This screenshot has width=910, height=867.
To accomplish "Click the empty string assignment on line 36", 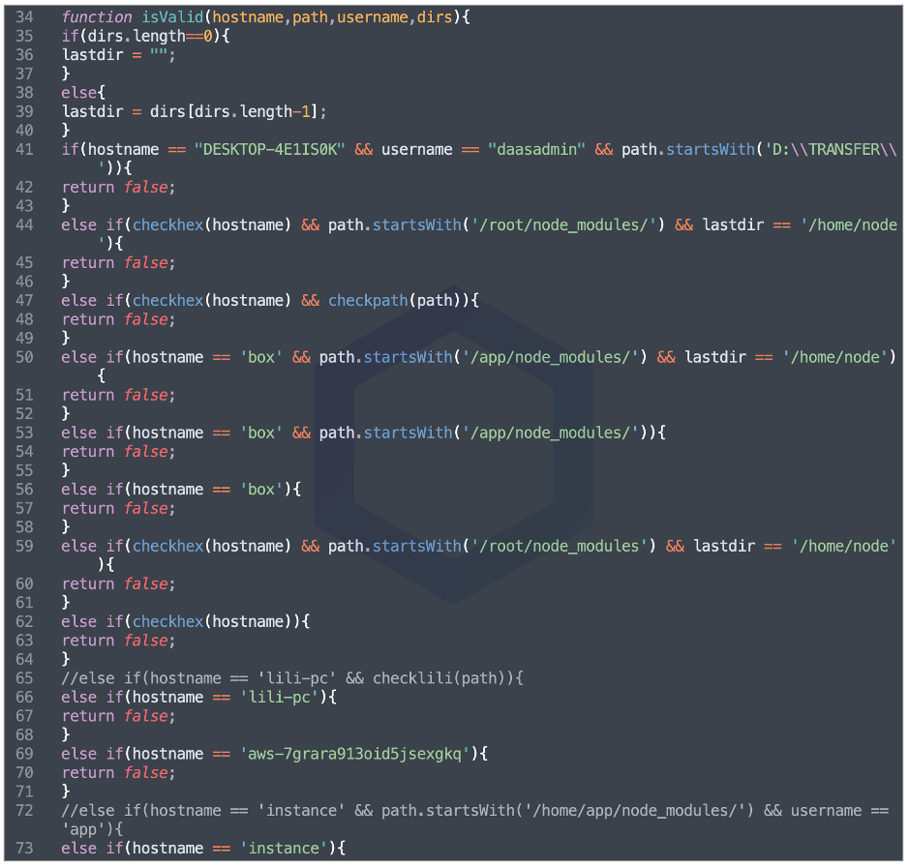I will click(x=159, y=55).
